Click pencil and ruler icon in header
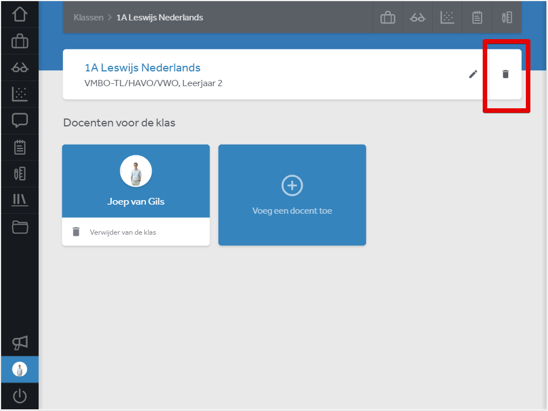This screenshot has width=548, height=411. tap(507, 18)
